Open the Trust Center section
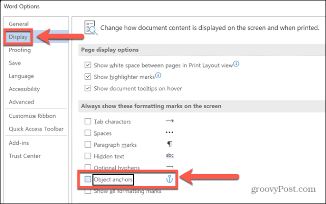 [x=24, y=156]
